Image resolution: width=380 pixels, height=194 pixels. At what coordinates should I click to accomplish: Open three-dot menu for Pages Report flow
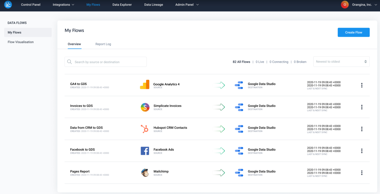(362, 173)
